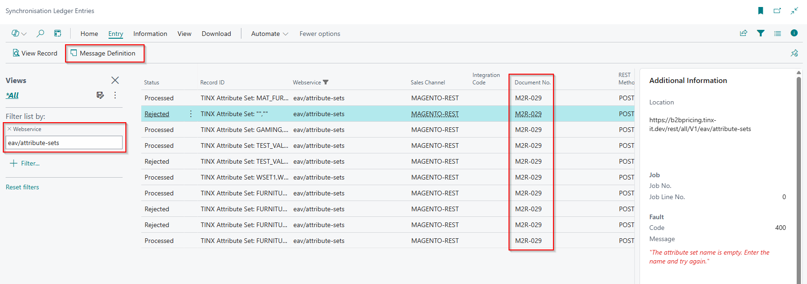Click the Job No. field in FactBox

718,186
